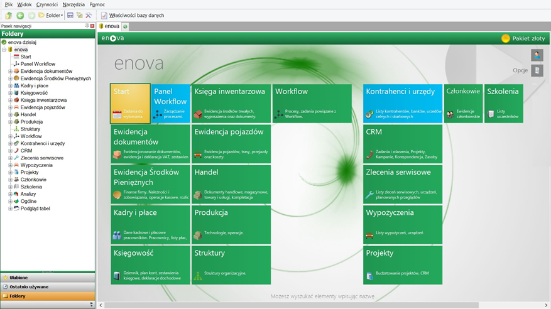Image resolution: width=551 pixels, height=309 pixels.
Task: Click the org chart icon on Struktury tile
Action: (198, 276)
